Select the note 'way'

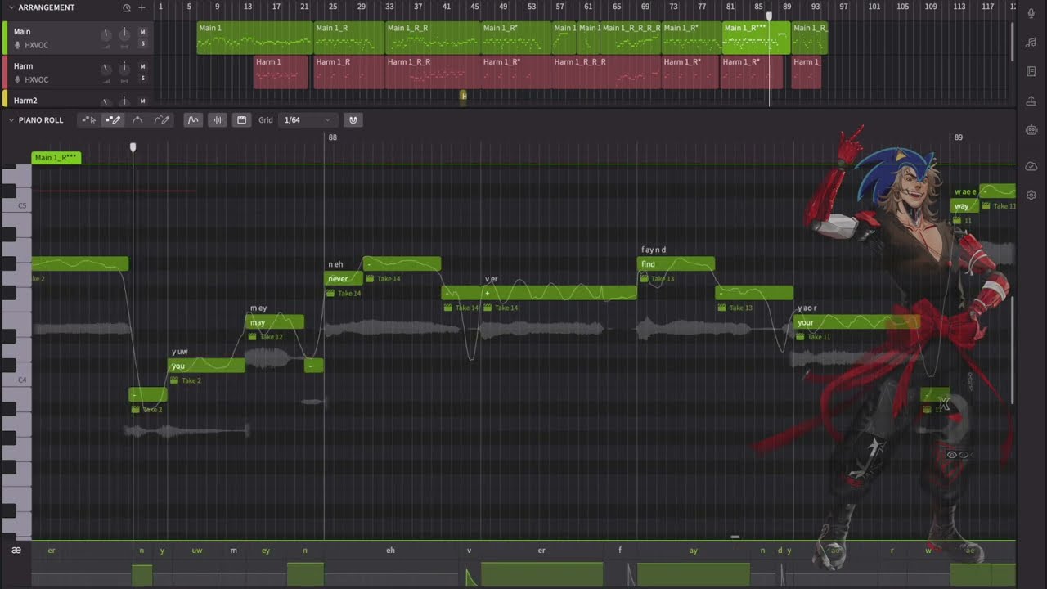(965, 205)
